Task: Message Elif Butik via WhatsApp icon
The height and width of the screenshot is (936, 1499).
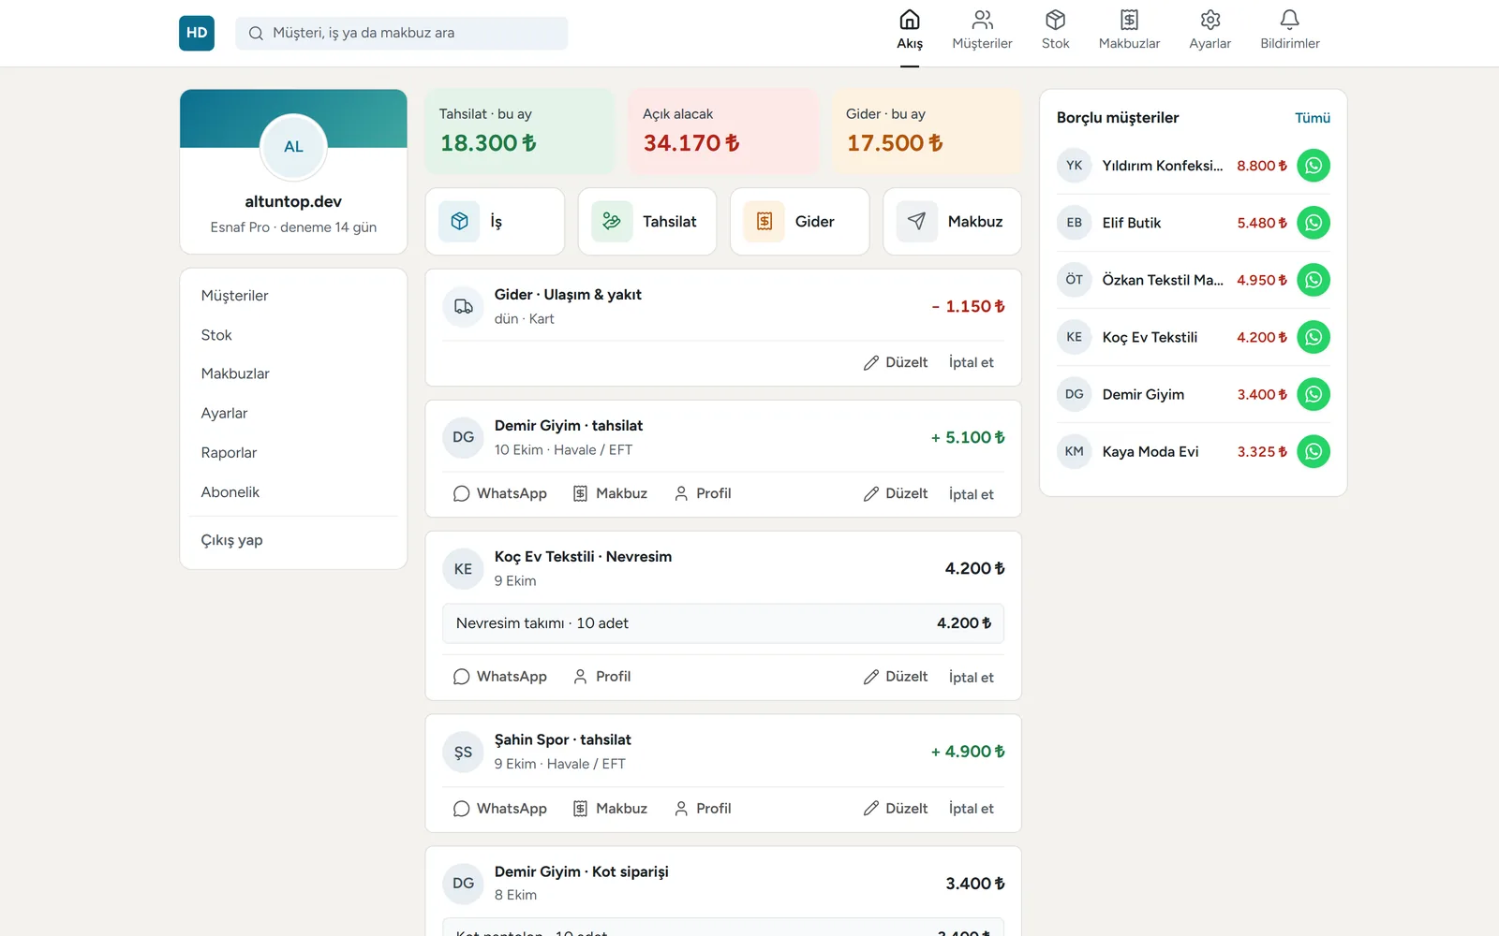Action: pos(1313,223)
